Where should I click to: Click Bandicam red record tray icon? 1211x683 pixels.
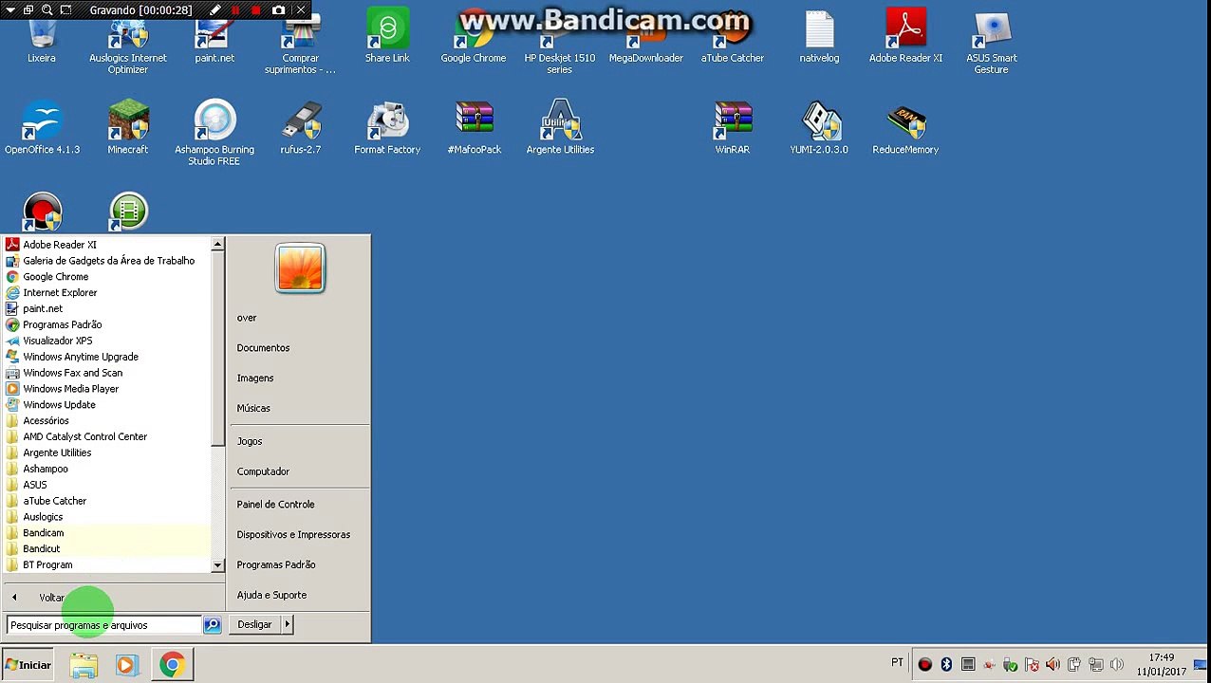point(924,665)
